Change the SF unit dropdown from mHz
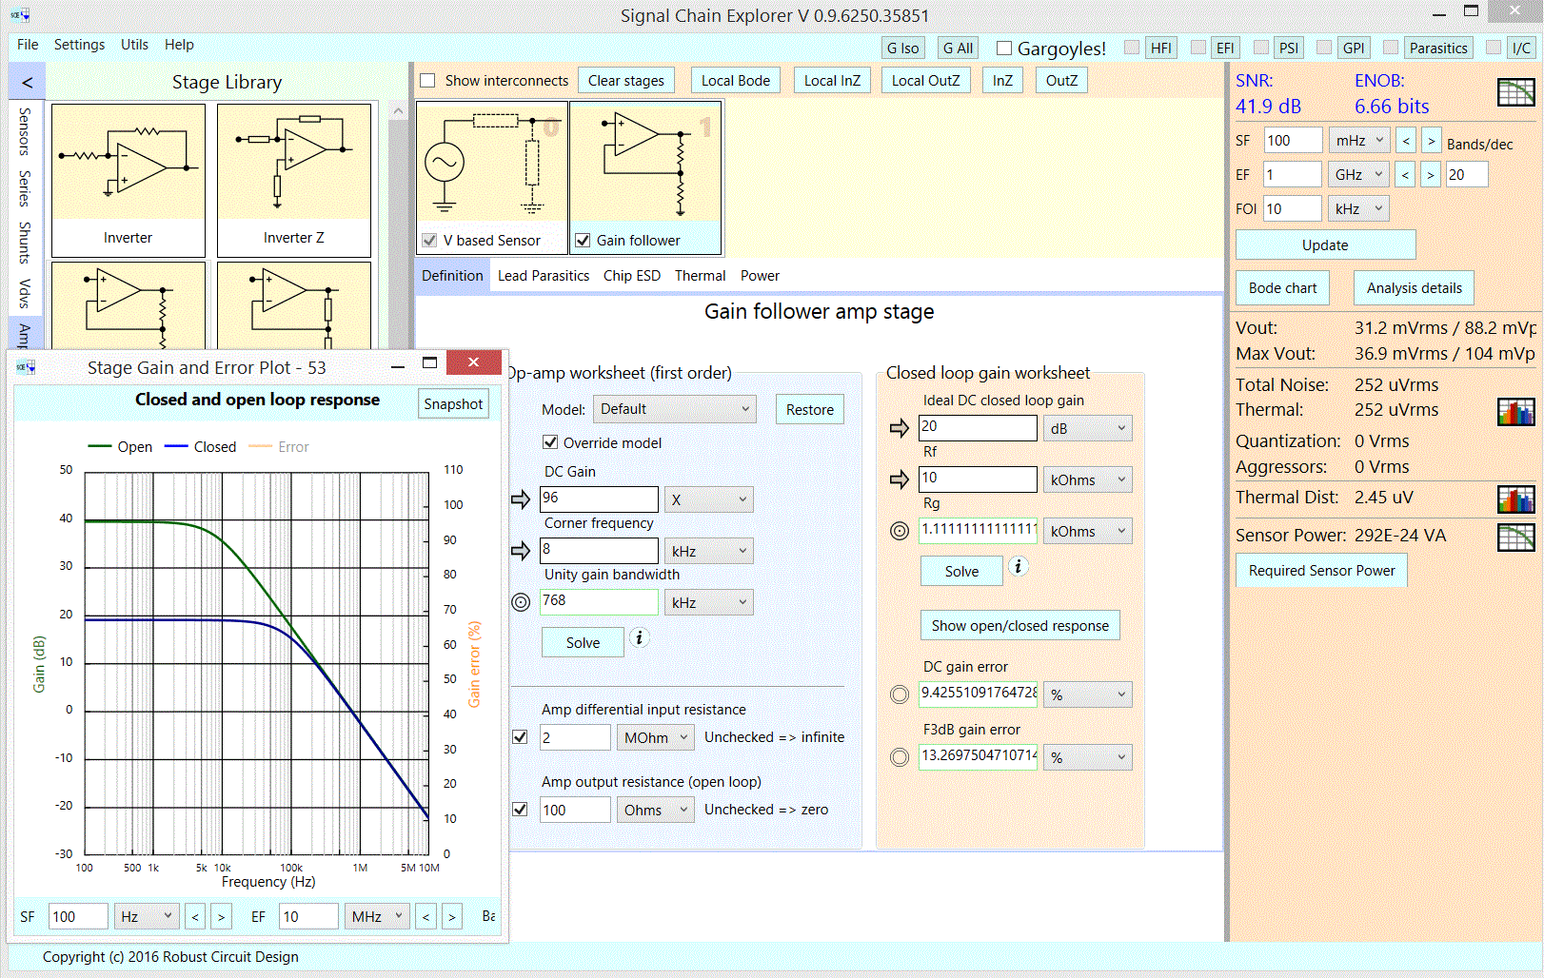 [1359, 139]
